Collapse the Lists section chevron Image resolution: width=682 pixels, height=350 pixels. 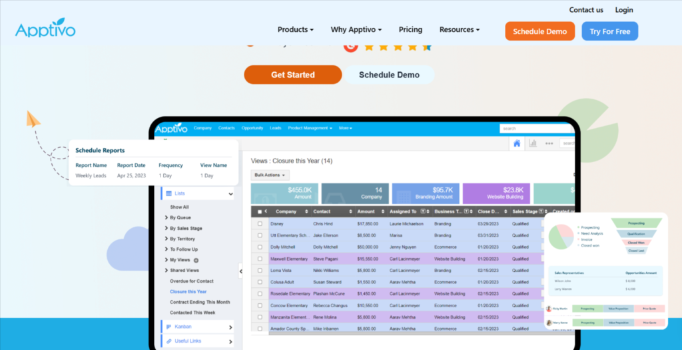click(x=230, y=194)
